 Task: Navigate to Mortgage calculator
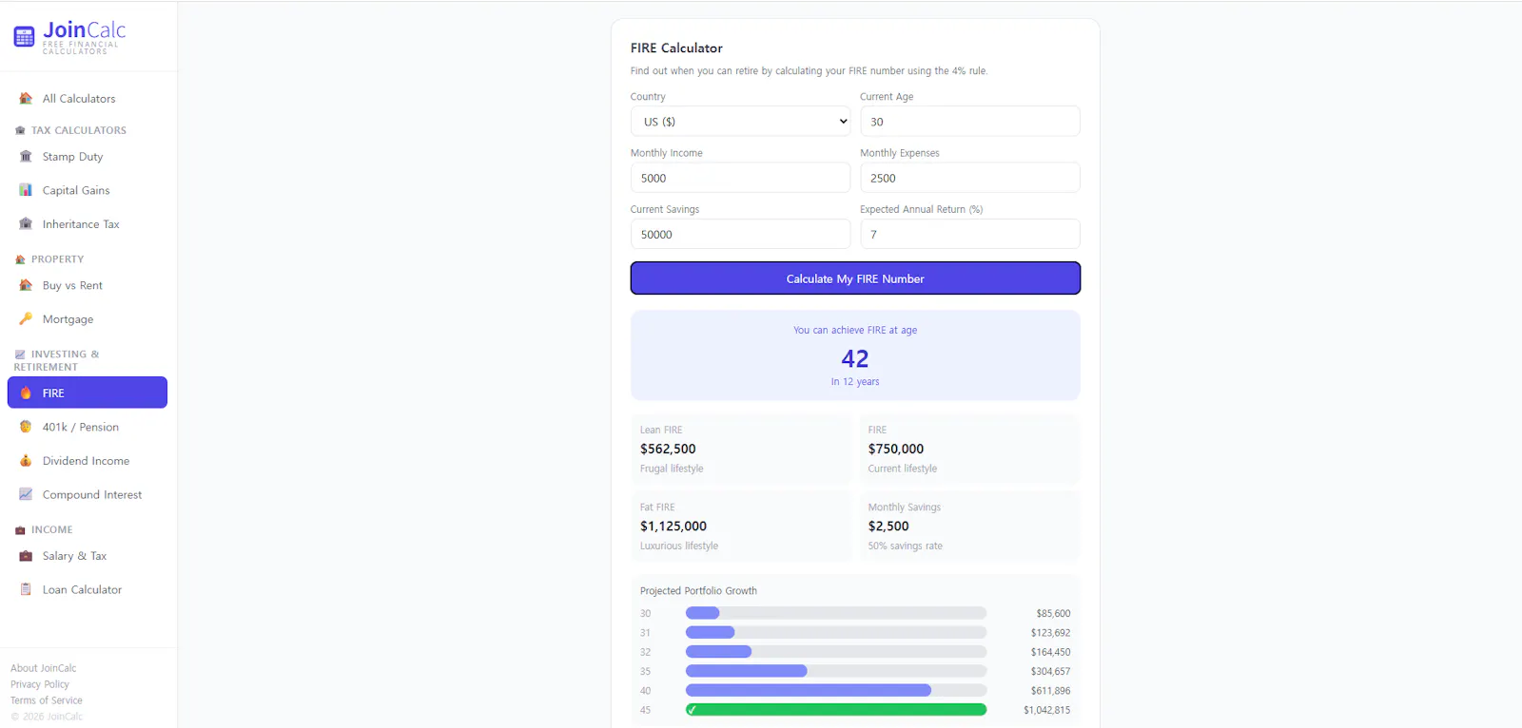coord(88,319)
